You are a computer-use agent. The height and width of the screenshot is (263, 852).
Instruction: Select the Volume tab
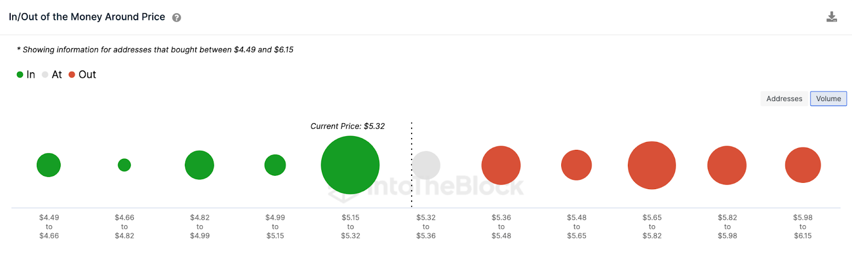(828, 99)
